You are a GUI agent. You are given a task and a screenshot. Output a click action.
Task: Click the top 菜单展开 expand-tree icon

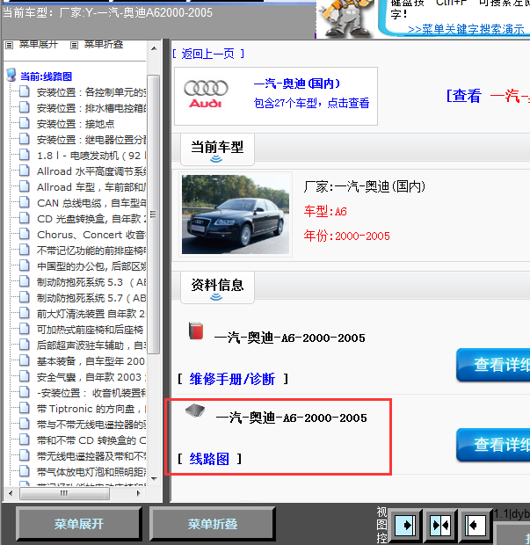[10, 45]
